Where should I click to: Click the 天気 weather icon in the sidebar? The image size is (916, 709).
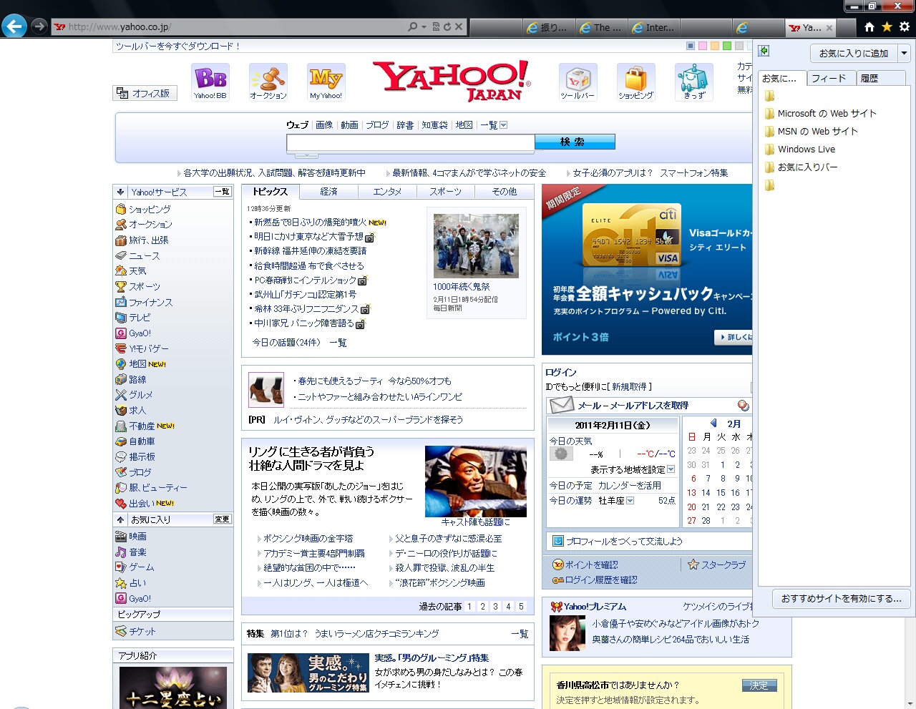click(x=121, y=271)
